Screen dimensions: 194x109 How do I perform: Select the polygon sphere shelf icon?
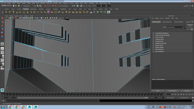pyautogui.click(x=6, y=12)
